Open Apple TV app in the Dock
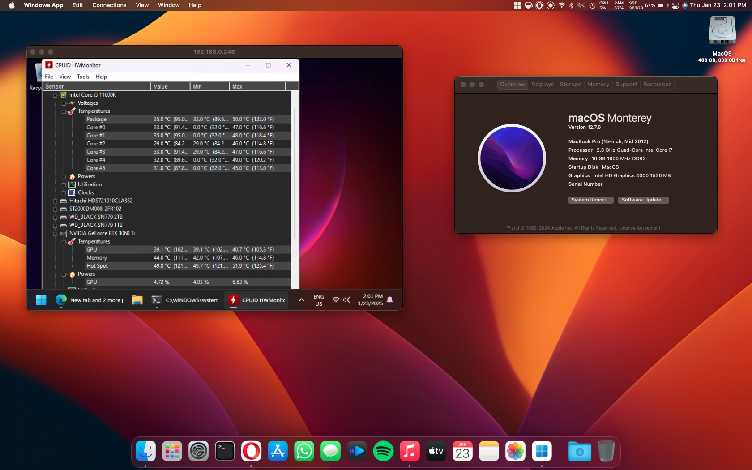This screenshot has width=752, height=470. tap(436, 451)
